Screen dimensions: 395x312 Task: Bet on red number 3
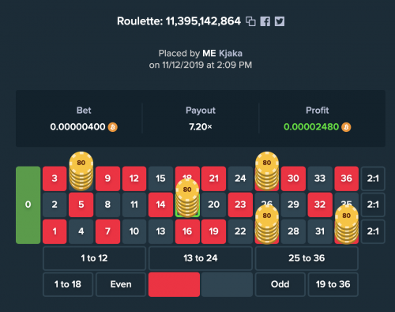[55, 179]
